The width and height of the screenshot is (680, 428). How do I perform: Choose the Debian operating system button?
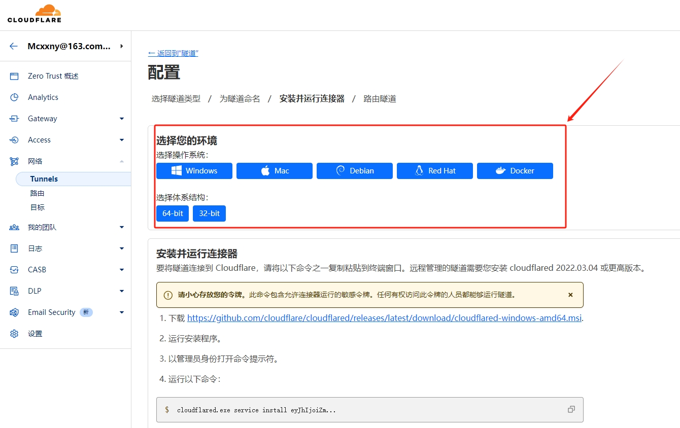(x=355, y=171)
